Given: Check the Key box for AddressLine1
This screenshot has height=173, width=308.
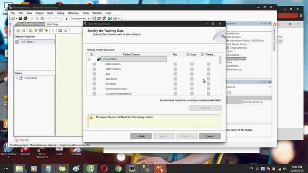Looking at the screenshot, I should 175,64.
